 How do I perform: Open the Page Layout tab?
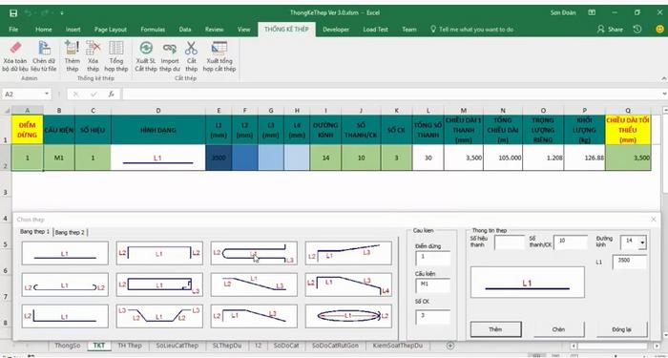(x=111, y=30)
